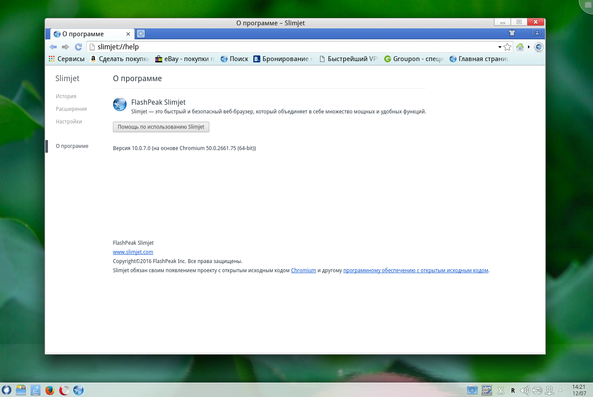The width and height of the screenshot is (593, 397).
Task: Open the Поиск bookmark
Action: (235, 59)
